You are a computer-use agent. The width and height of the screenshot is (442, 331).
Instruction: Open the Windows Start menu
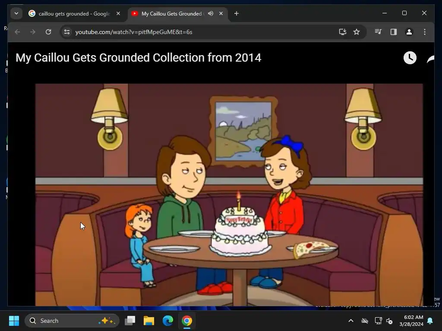pos(14,321)
